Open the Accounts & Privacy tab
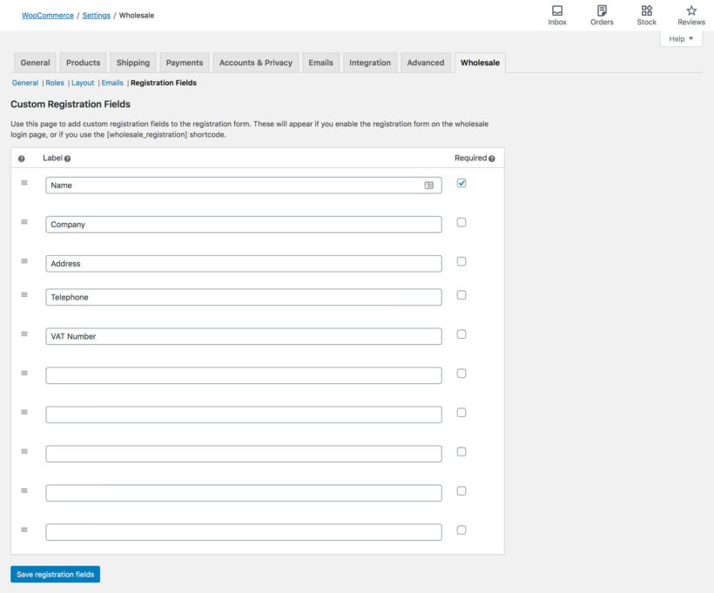The height and width of the screenshot is (593, 714). pyautogui.click(x=254, y=62)
